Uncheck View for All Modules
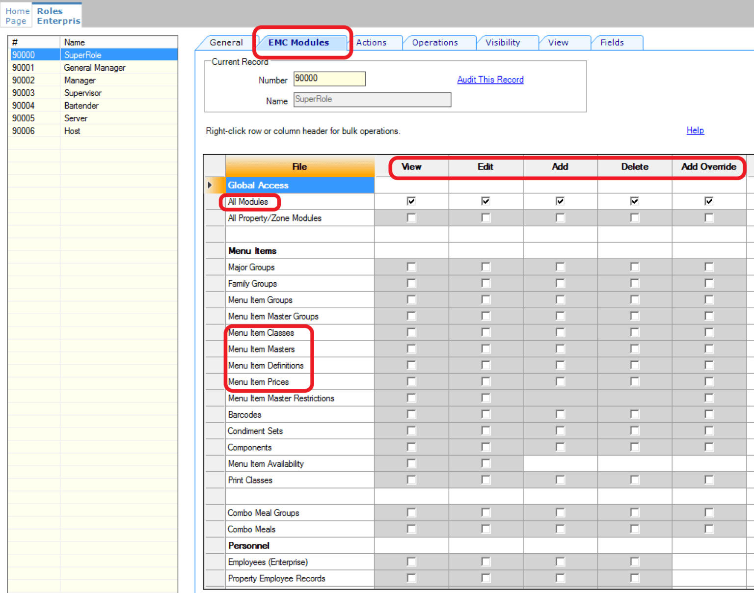 [411, 201]
